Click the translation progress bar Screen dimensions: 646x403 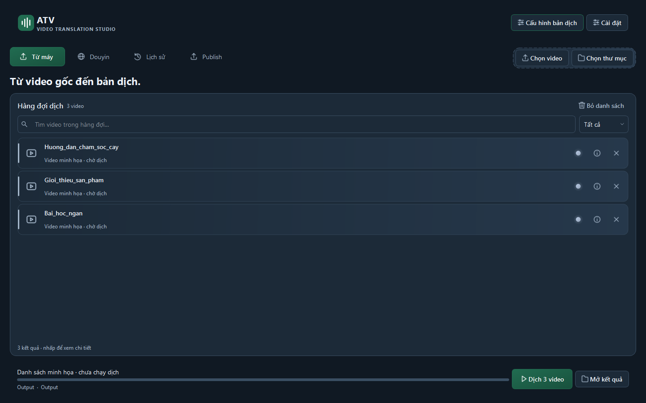(263, 380)
